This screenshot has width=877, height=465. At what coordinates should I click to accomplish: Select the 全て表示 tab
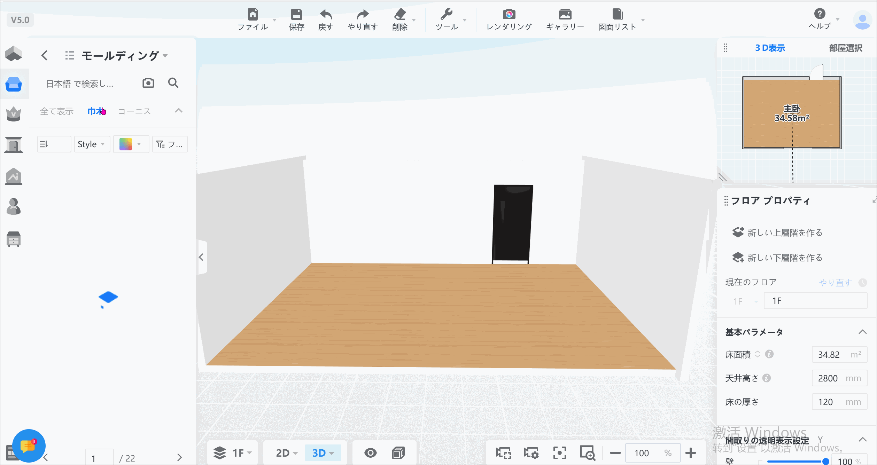pyautogui.click(x=57, y=111)
